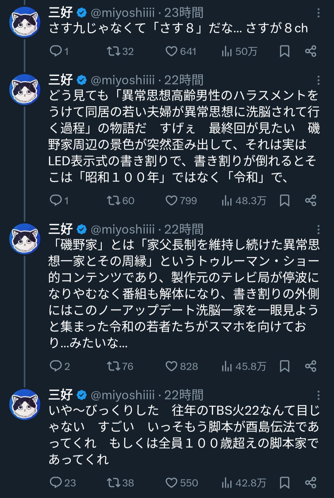Image resolution: width=334 pixels, height=498 pixels.
Task: Bookmark the 「さす8」 tweet
Action: 285,51
